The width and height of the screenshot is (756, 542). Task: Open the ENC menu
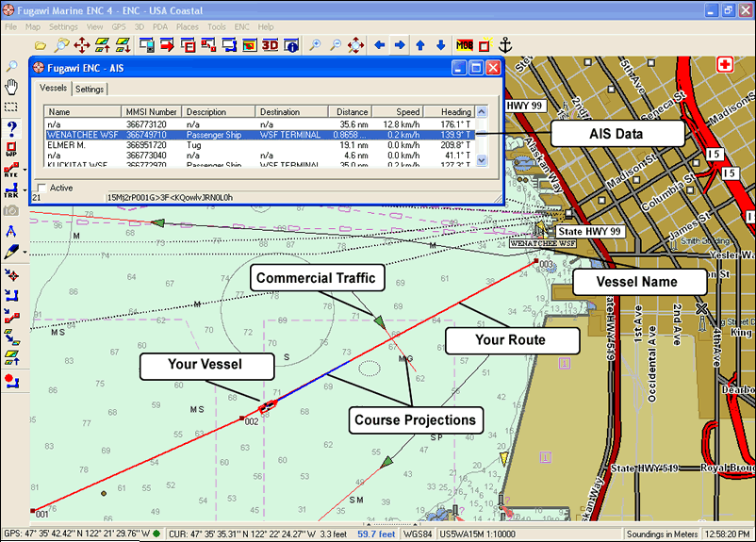pyautogui.click(x=242, y=27)
